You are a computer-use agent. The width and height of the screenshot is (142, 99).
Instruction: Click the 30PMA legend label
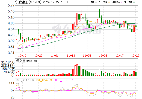click(128, 2)
